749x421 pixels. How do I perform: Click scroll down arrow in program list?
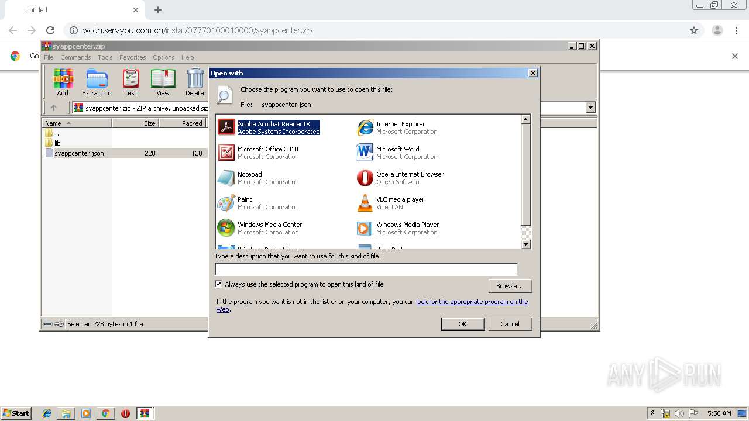525,244
